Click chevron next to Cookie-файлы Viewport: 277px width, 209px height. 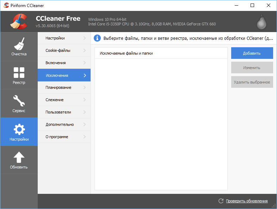coord(85,50)
